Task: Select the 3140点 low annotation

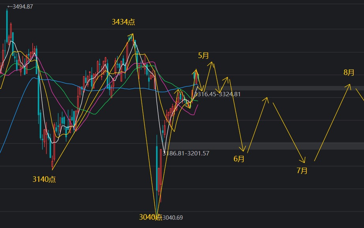Action: tap(44, 179)
